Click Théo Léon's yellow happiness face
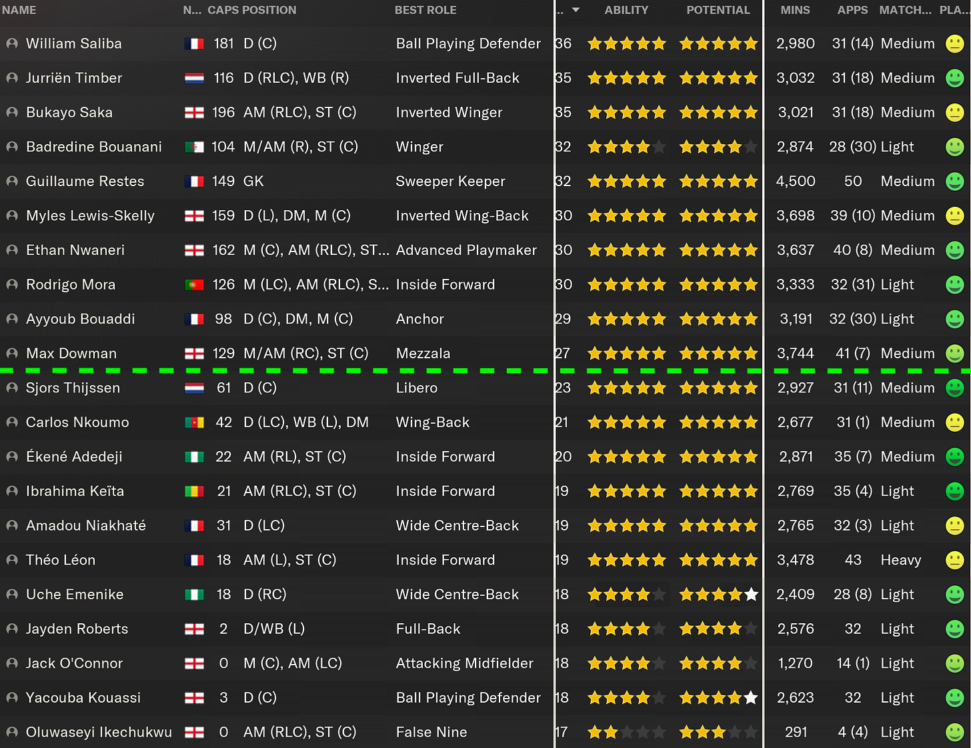The image size is (971, 748). [955, 560]
